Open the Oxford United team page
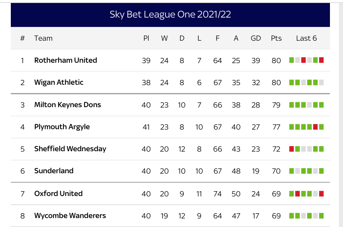 coord(59,193)
